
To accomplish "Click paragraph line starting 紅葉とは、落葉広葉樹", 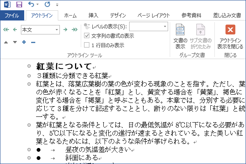I will coord(140,84).
